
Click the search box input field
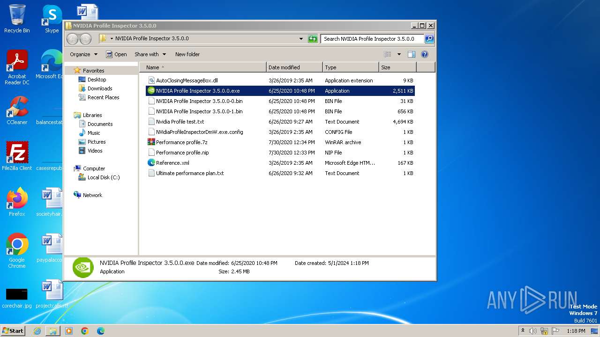pos(373,39)
